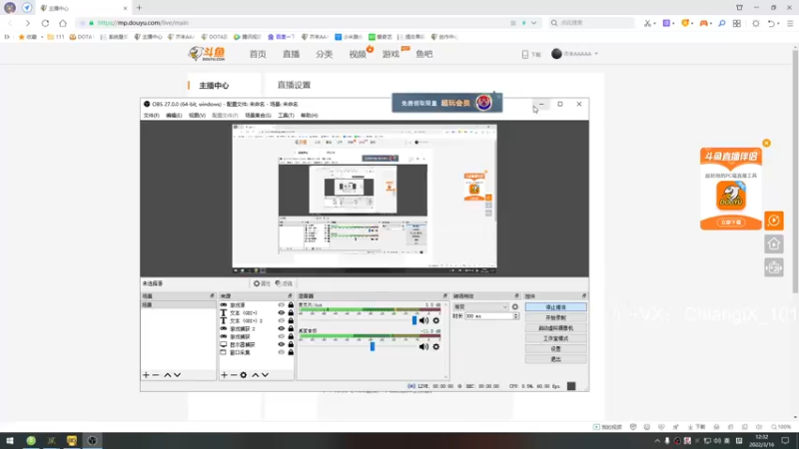
Task: Move the scene down with the down arrow
Action: 178,375
